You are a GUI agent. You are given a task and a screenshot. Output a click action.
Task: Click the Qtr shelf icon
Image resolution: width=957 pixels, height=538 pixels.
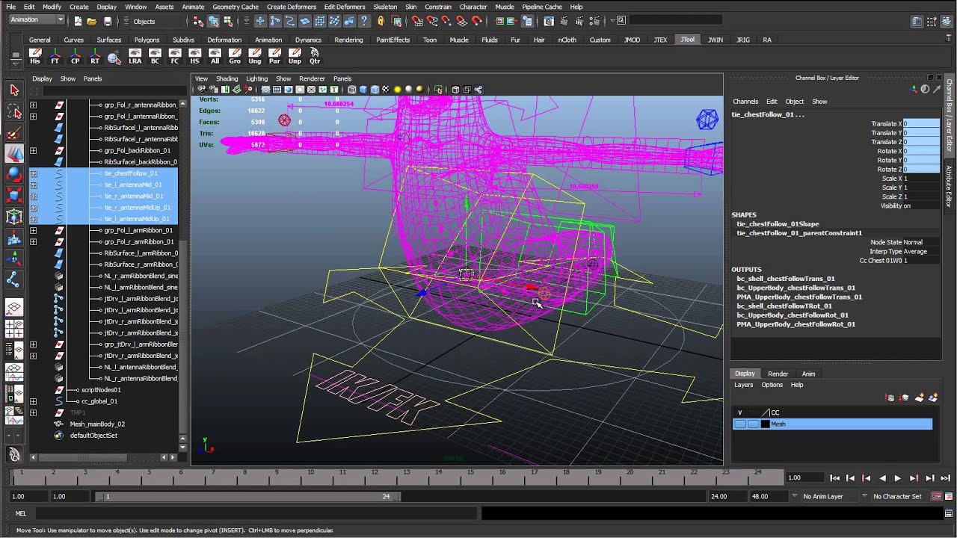(x=315, y=56)
